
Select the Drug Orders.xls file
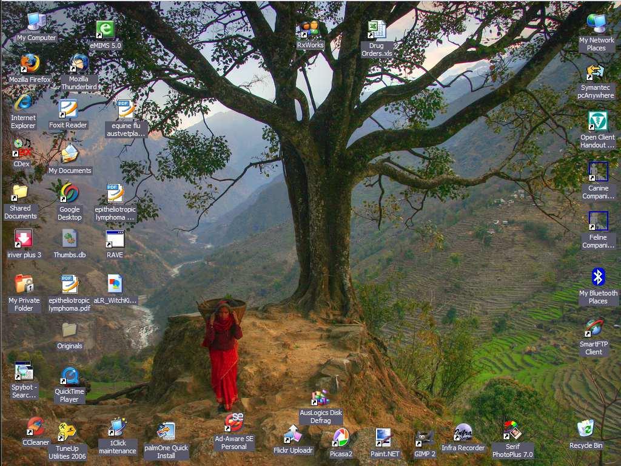377,30
